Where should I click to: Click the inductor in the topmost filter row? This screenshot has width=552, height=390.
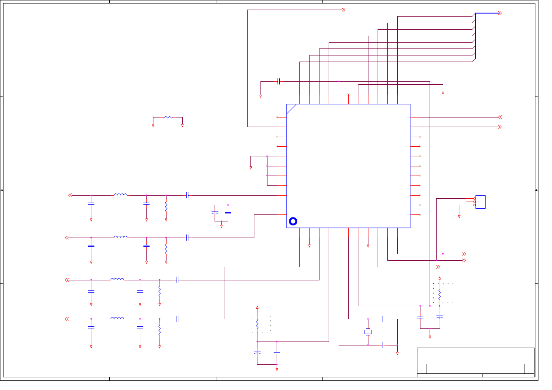coord(121,195)
